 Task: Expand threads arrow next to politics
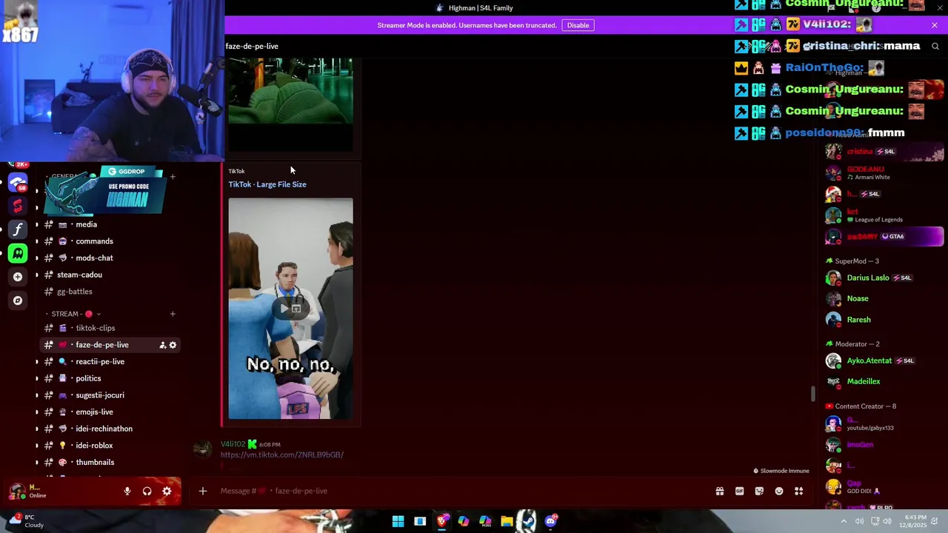coord(37,378)
